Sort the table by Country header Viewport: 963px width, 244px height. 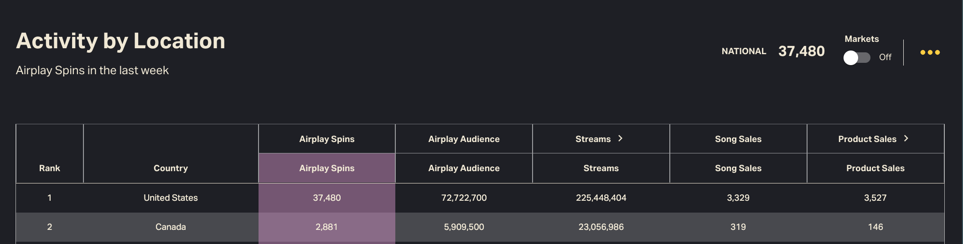point(171,168)
